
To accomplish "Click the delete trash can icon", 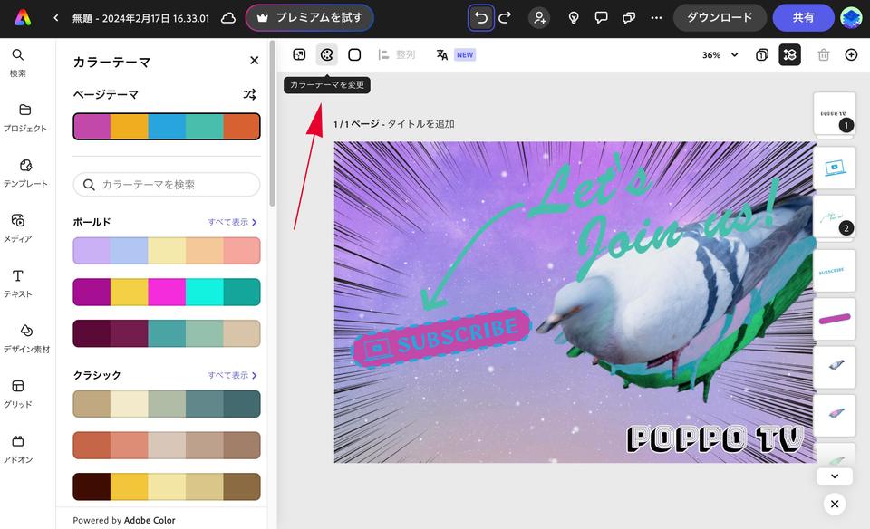I will [823, 54].
